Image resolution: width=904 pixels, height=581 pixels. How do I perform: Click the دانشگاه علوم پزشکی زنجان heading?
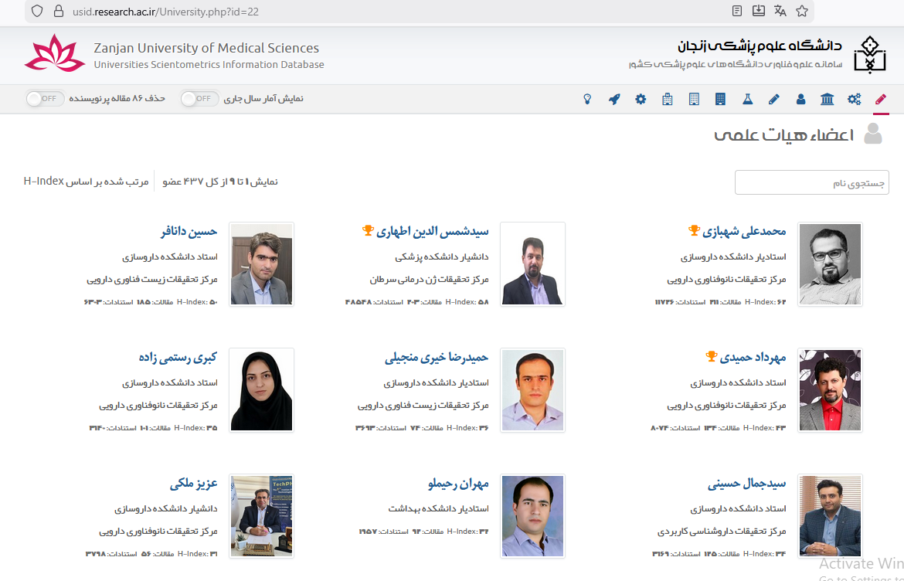tap(760, 46)
